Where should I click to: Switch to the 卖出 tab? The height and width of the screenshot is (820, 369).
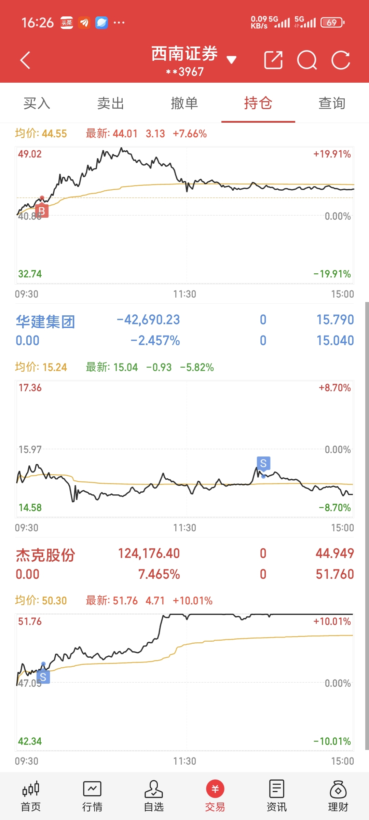click(x=111, y=103)
